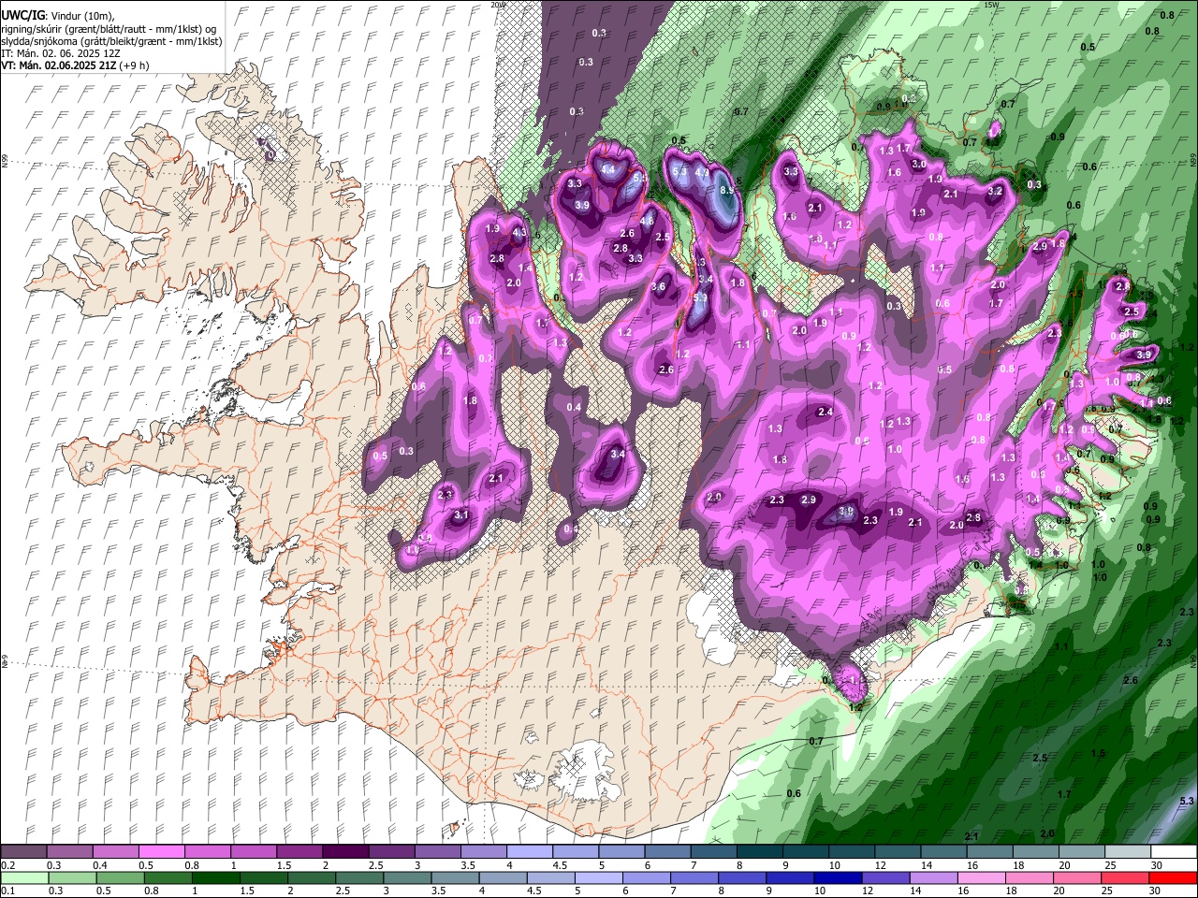Pick the 2 swatch in the rain legend
This screenshot has height=898, width=1198.
click(x=311, y=878)
